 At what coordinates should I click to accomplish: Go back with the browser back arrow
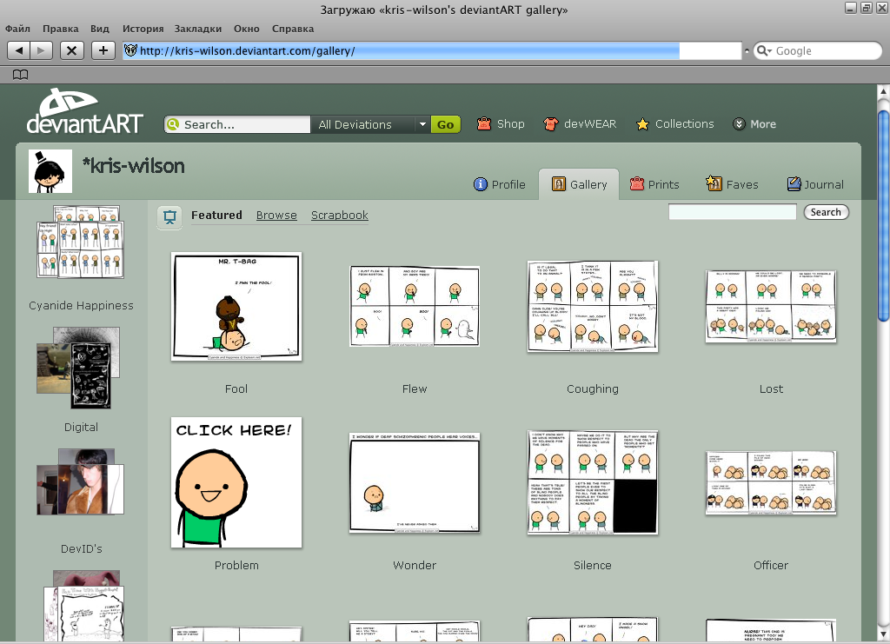(19, 50)
